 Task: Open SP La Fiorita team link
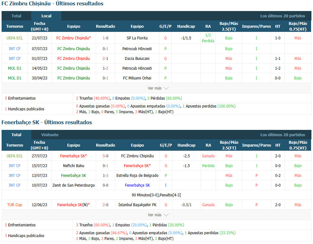click(137, 38)
